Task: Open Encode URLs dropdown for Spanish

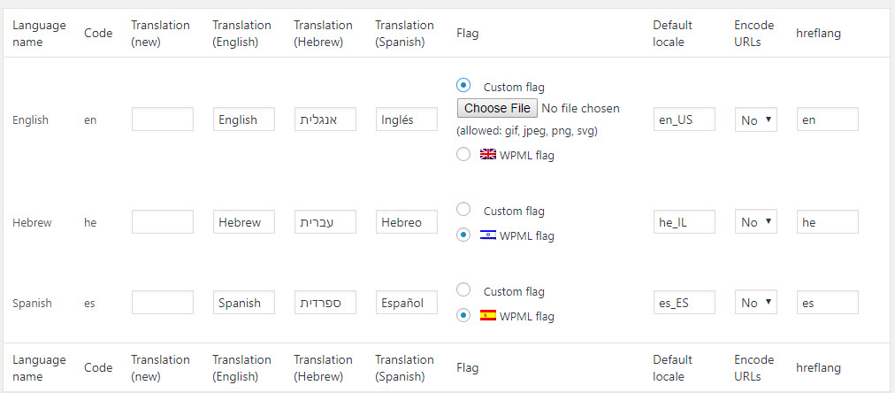Action: pyautogui.click(x=756, y=303)
